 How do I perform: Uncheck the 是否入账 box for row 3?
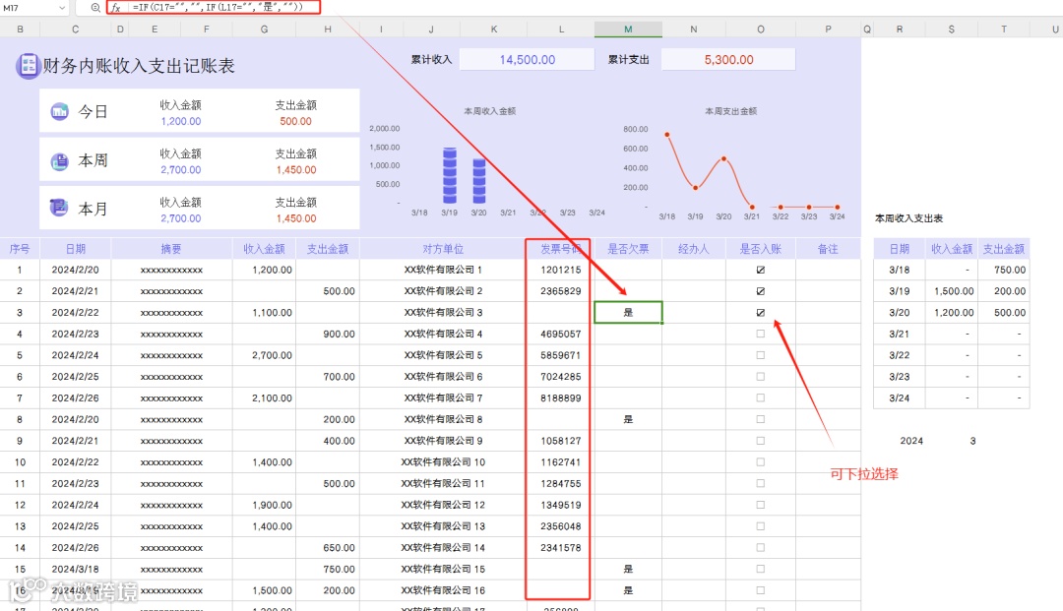click(x=761, y=312)
